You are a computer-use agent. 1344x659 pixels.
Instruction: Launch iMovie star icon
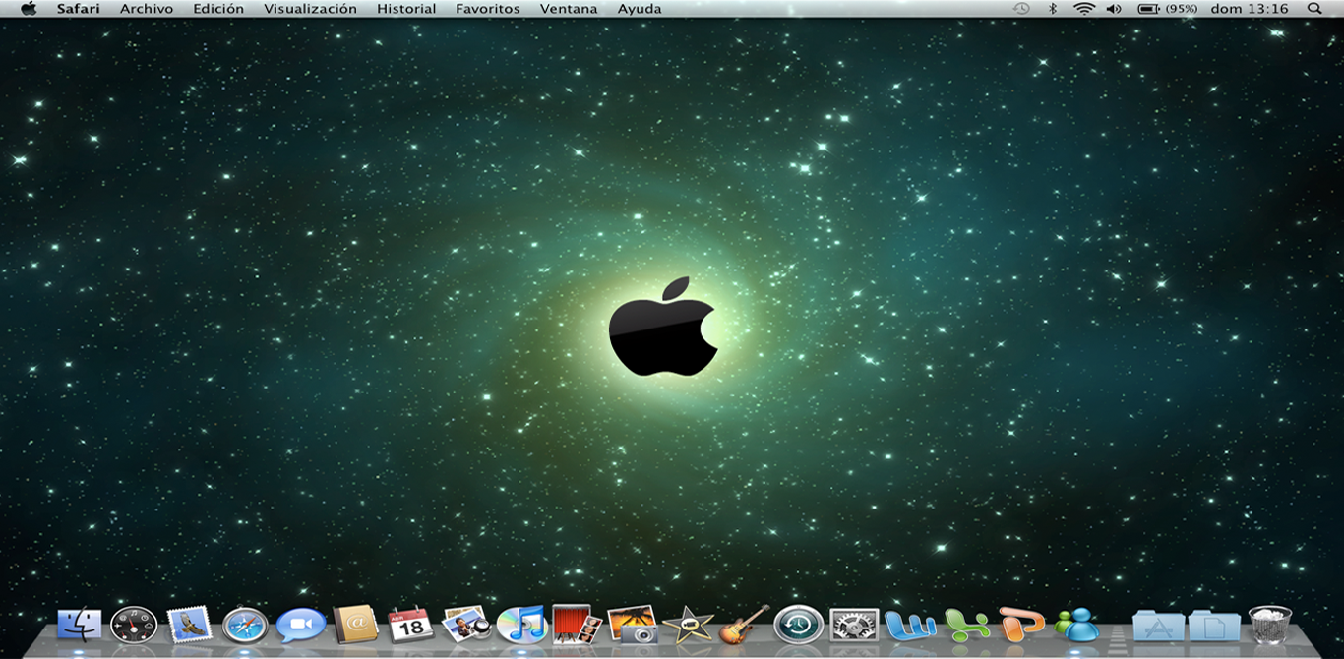click(688, 625)
